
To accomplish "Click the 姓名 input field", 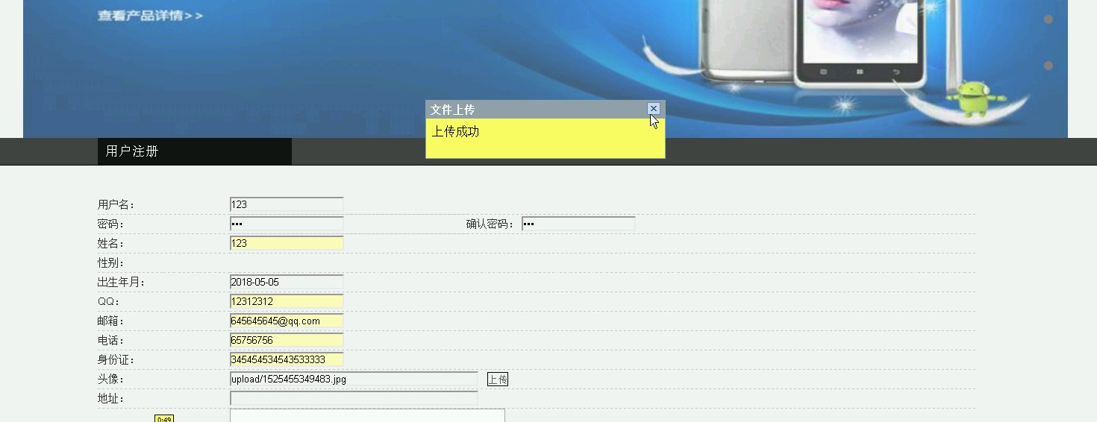I will coord(287,243).
